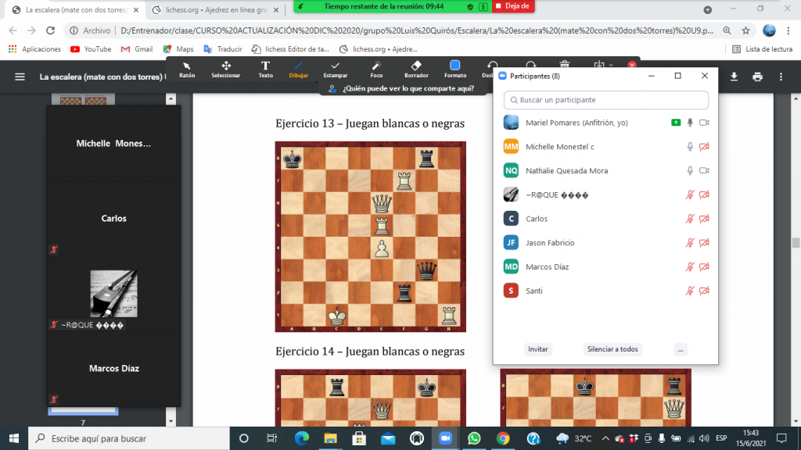801x450 pixels.
Task: Toggle Jason Fabricio muted microphone icon
Action: pos(690,242)
